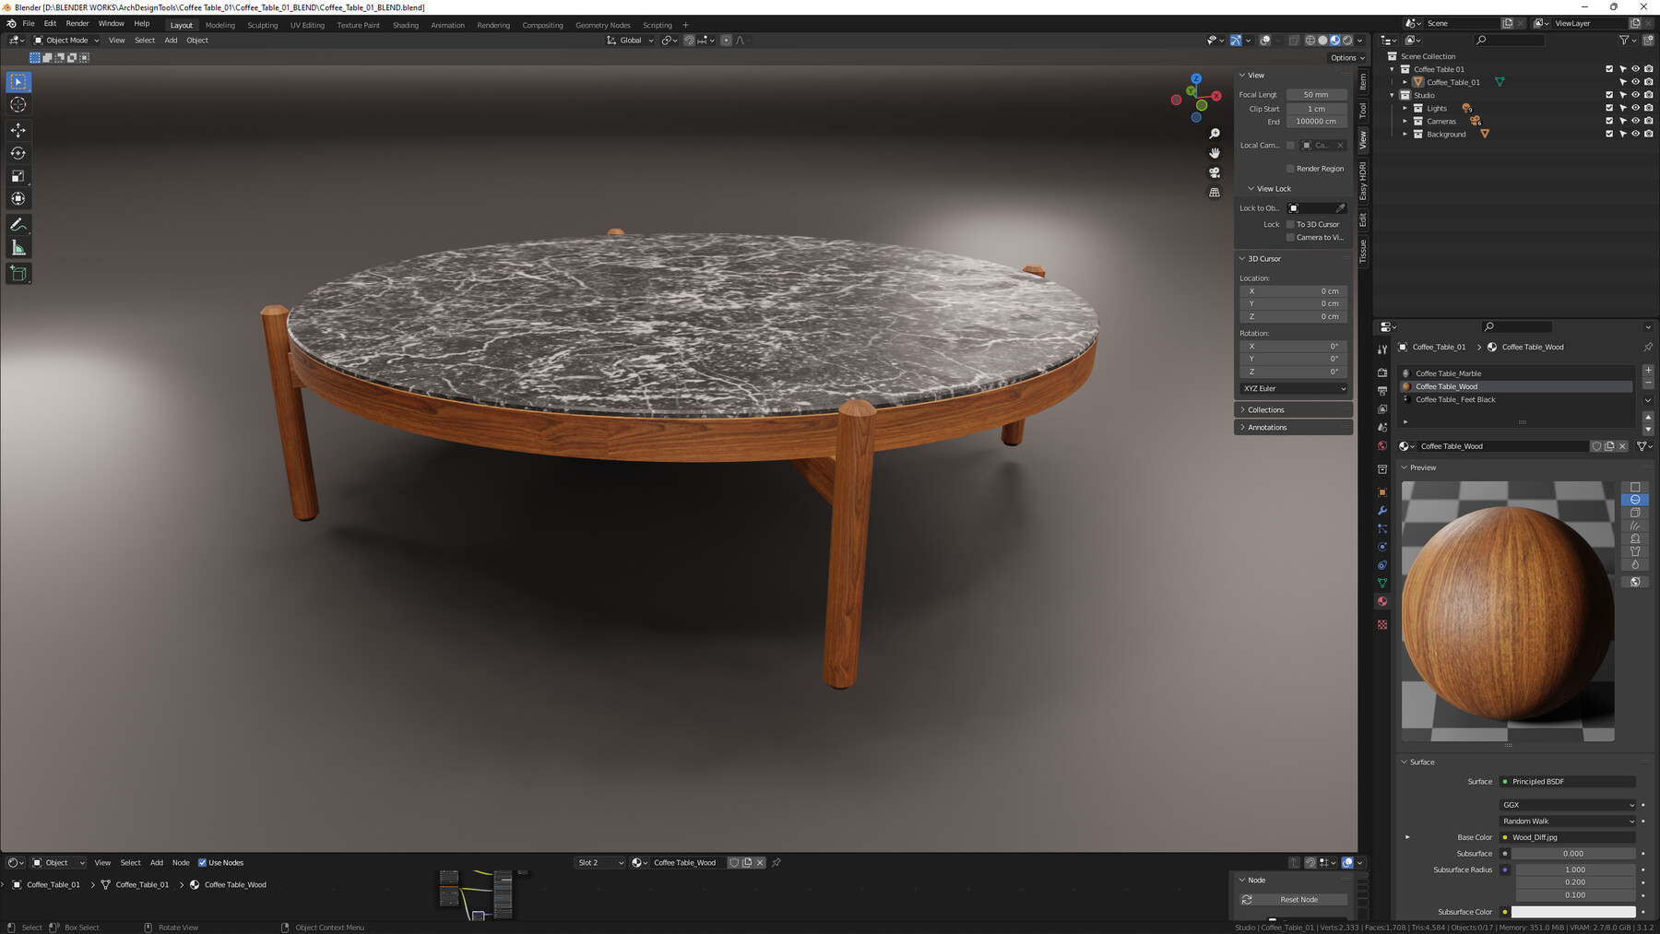Activate the Annotate tool
Viewport: 1660px width, 934px height.
tap(18, 224)
